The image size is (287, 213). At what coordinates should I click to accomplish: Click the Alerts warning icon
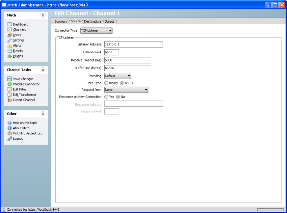point(9,46)
